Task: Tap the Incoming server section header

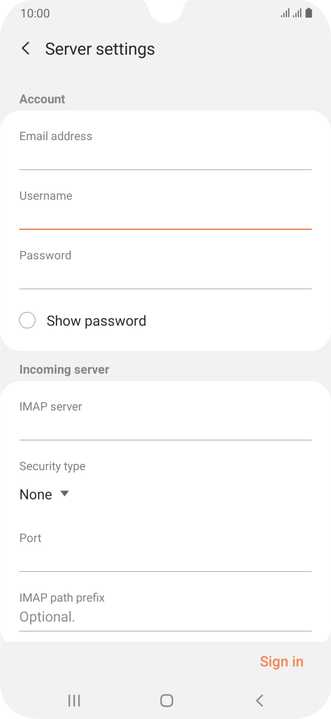Action: pyautogui.click(x=64, y=369)
